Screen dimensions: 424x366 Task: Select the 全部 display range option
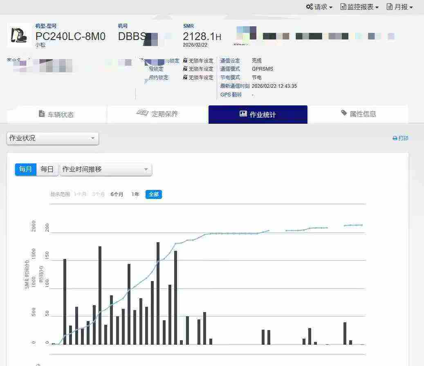click(x=153, y=194)
